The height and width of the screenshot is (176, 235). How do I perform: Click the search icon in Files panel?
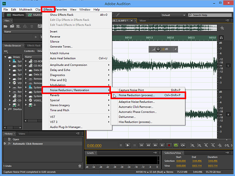click(x=40, y=26)
